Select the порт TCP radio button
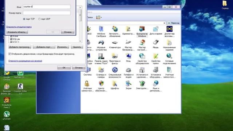The width and height of the screenshot is (233, 131). pos(24,19)
